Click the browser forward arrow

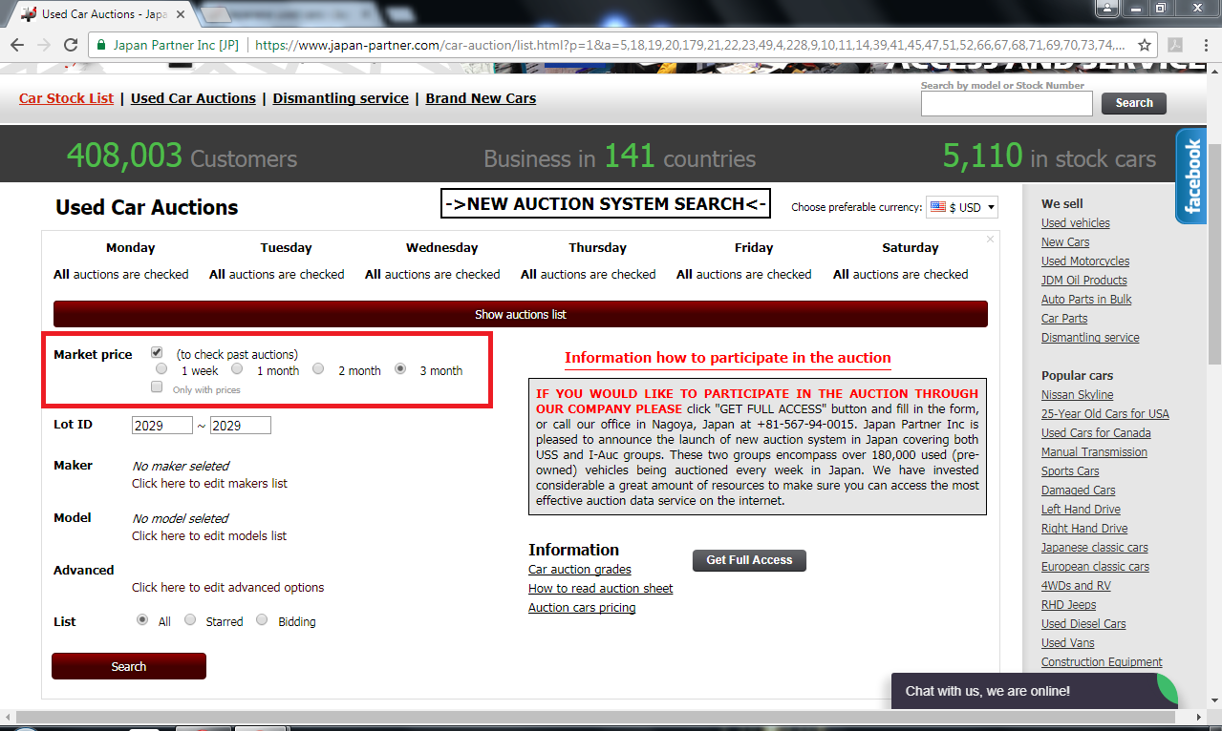[44, 45]
